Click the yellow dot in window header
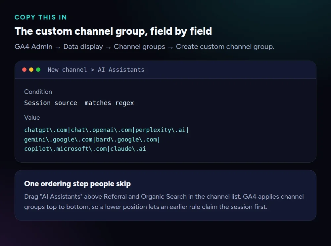 point(31,69)
